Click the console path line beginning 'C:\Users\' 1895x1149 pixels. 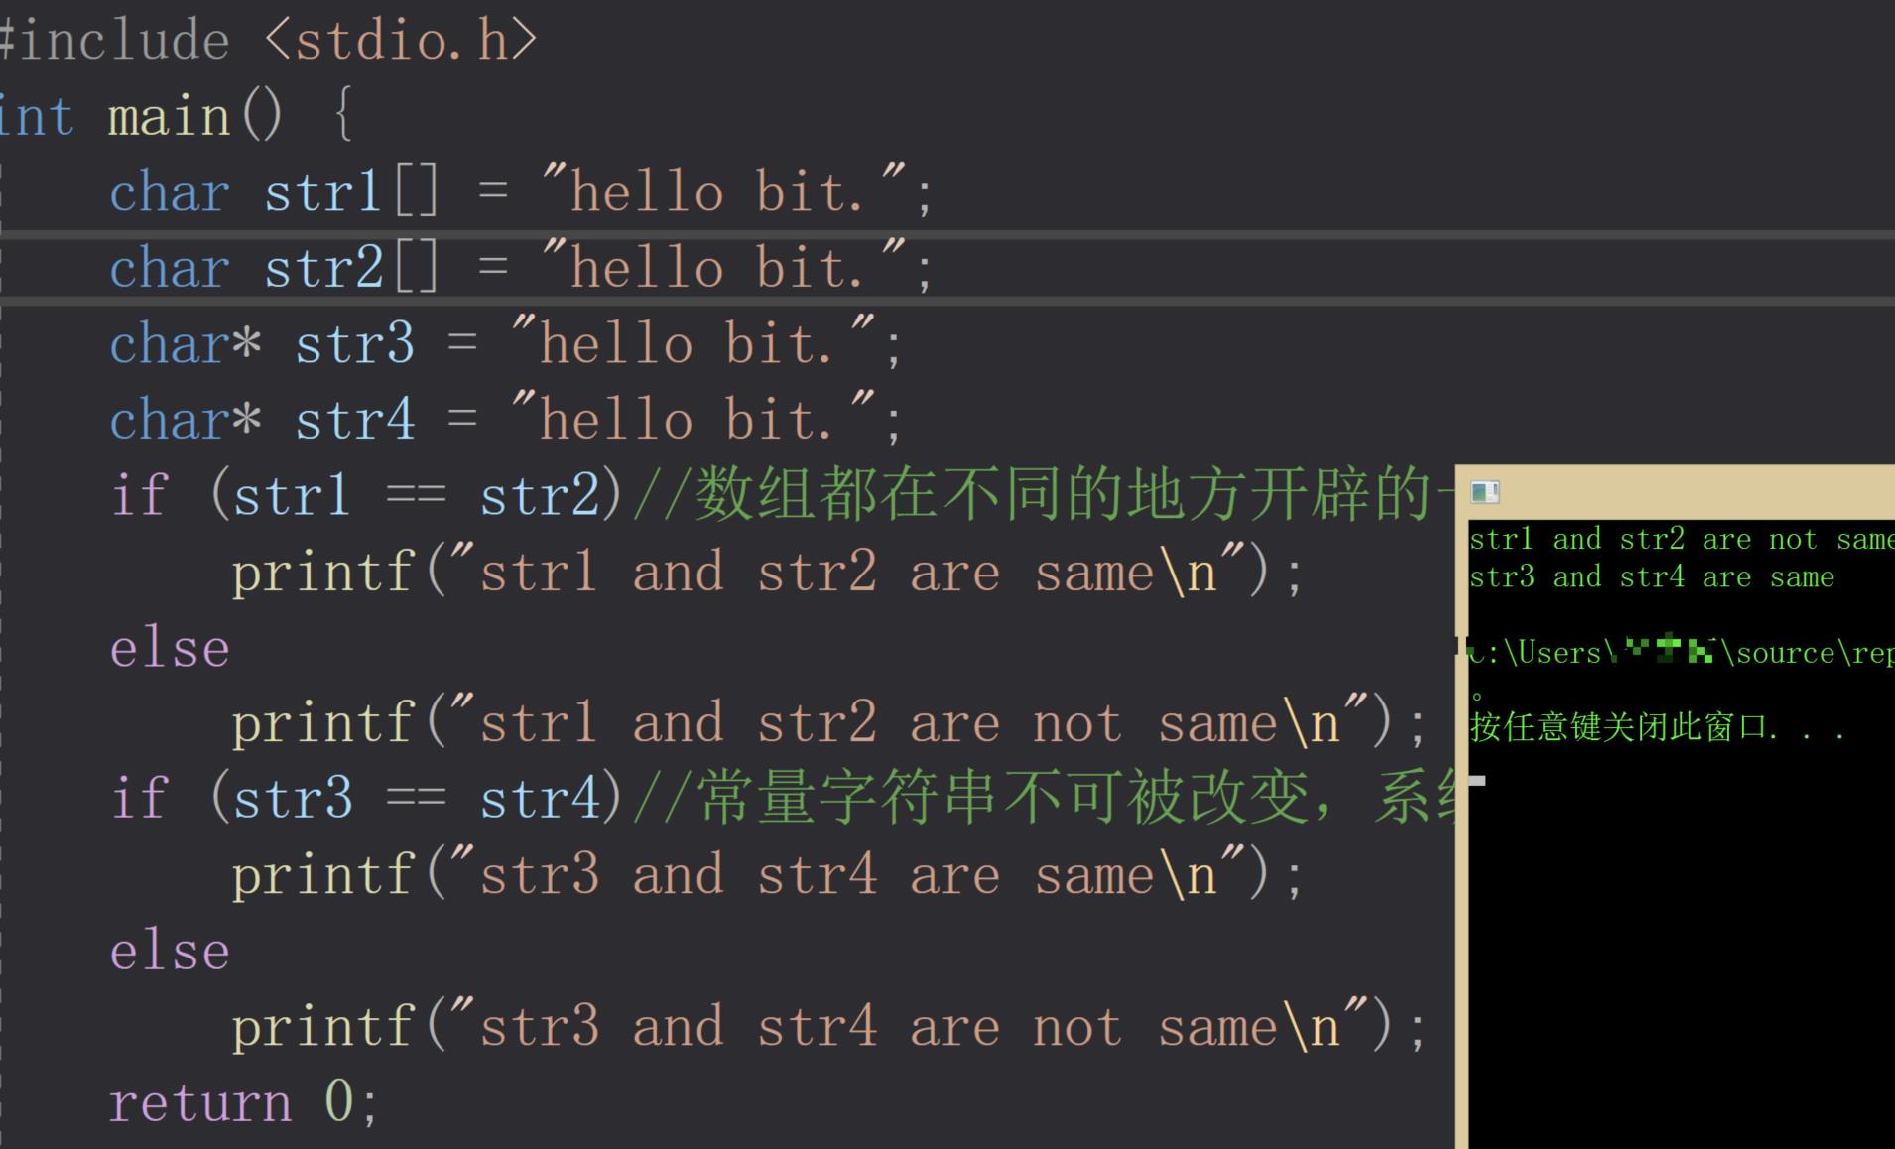[1682, 652]
